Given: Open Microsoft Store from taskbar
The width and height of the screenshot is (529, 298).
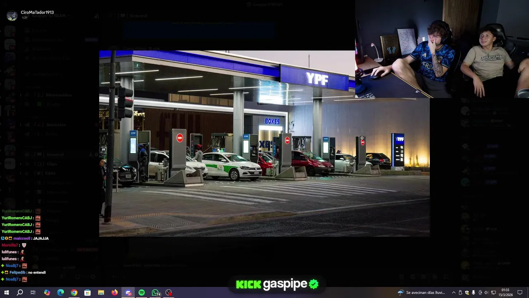Looking at the screenshot, I should point(88,292).
